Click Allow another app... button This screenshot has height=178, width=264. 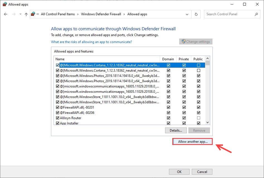point(193,142)
